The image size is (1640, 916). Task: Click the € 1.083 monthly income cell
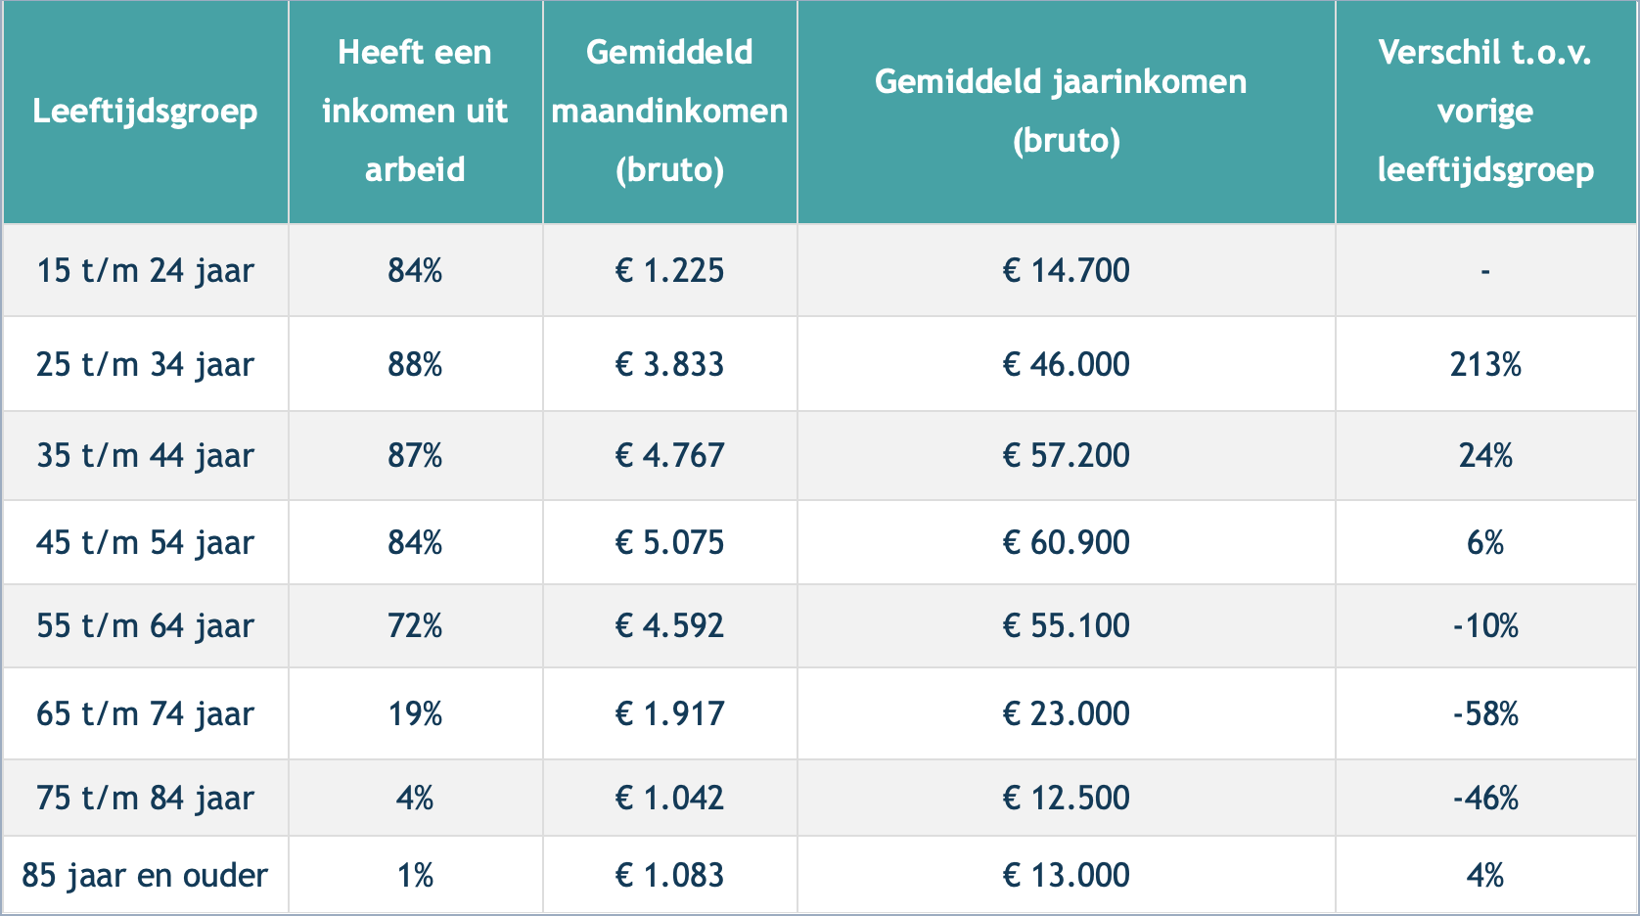click(x=669, y=875)
